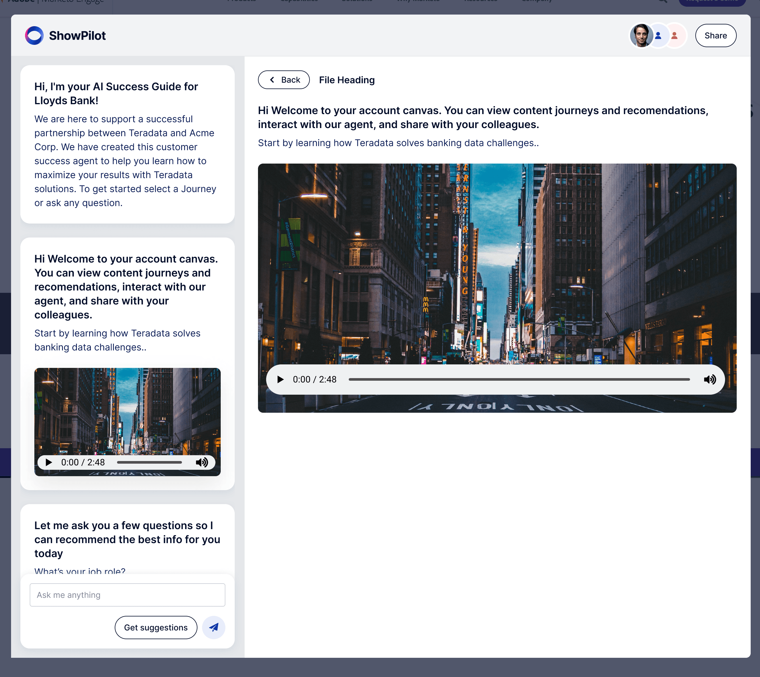760x677 pixels.
Task: Click the Share button
Action: pos(715,35)
